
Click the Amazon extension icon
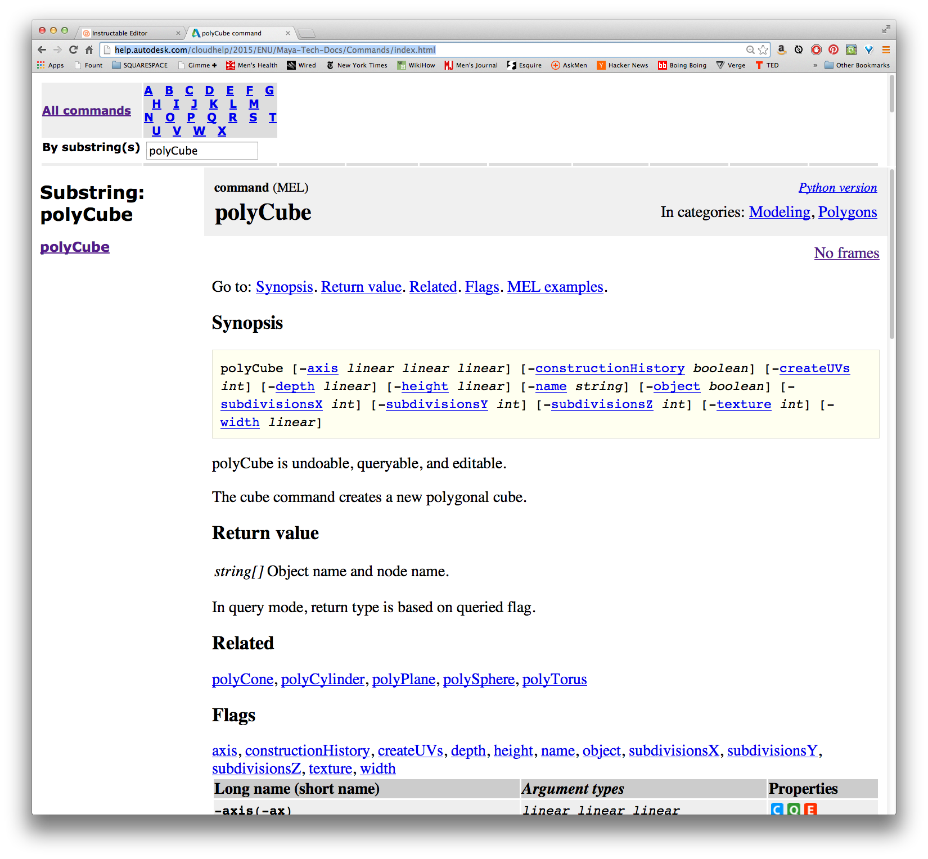[x=781, y=50]
